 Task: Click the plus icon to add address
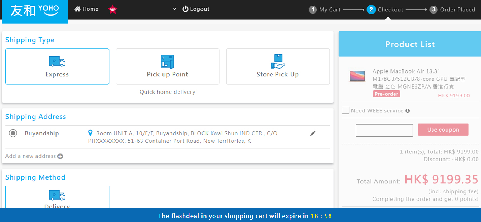(x=60, y=156)
